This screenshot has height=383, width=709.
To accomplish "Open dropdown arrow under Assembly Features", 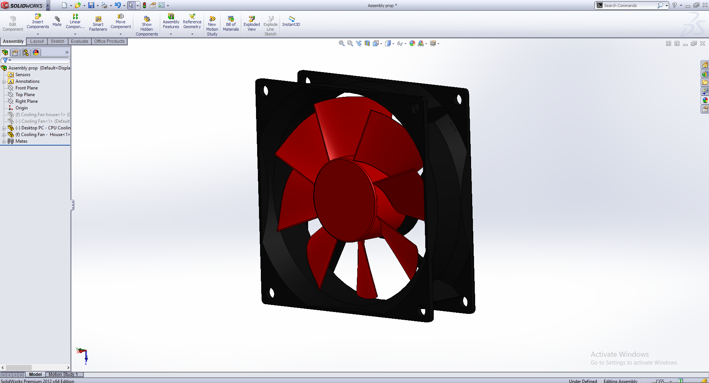I will 171,34.
